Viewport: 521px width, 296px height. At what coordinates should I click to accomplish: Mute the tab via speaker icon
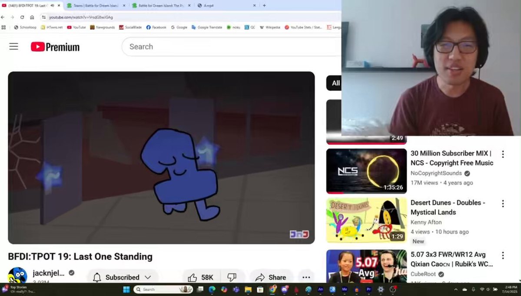pos(52,6)
